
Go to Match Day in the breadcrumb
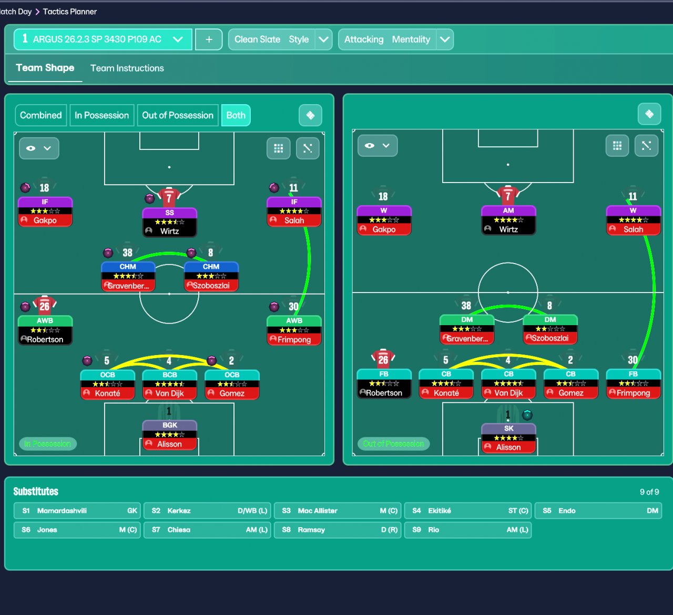pyautogui.click(x=16, y=12)
